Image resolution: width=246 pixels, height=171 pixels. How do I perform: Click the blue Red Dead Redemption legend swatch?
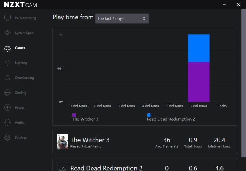[149, 115]
